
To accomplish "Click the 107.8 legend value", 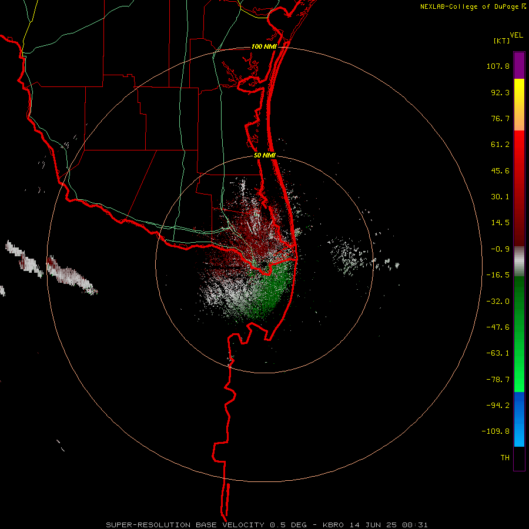I will [x=498, y=66].
